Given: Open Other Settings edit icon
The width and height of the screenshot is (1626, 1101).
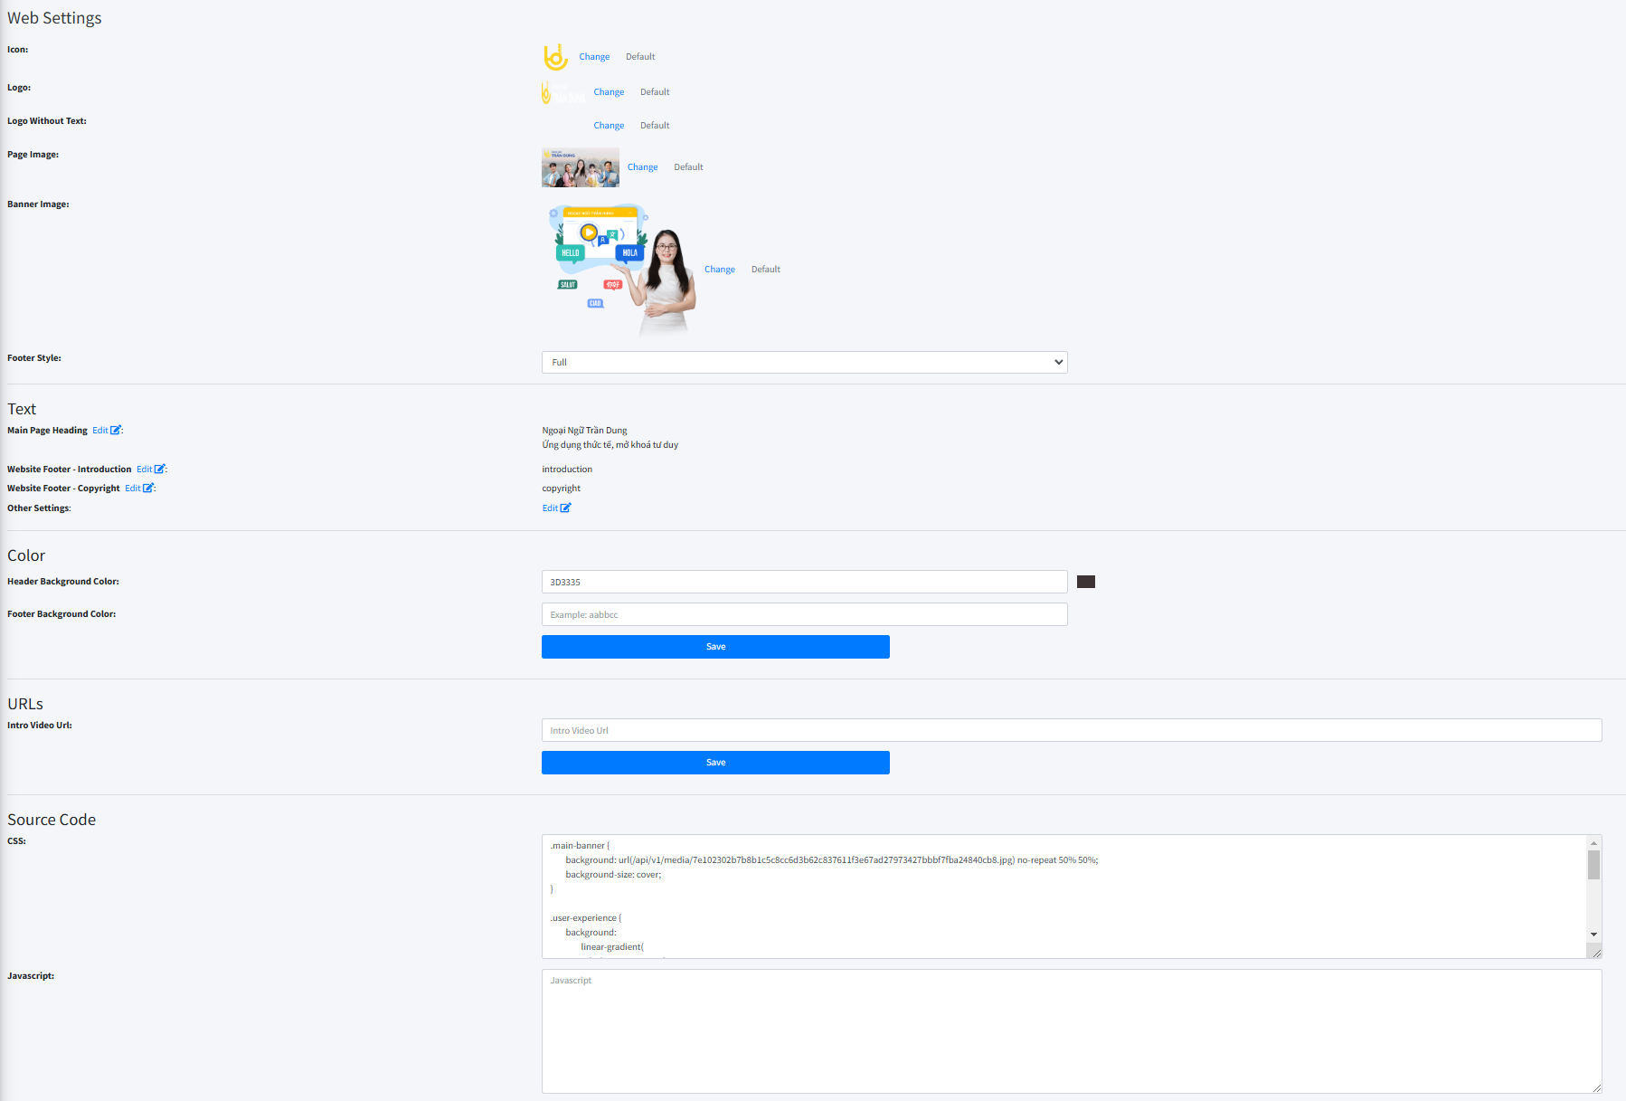Looking at the screenshot, I should pos(565,508).
